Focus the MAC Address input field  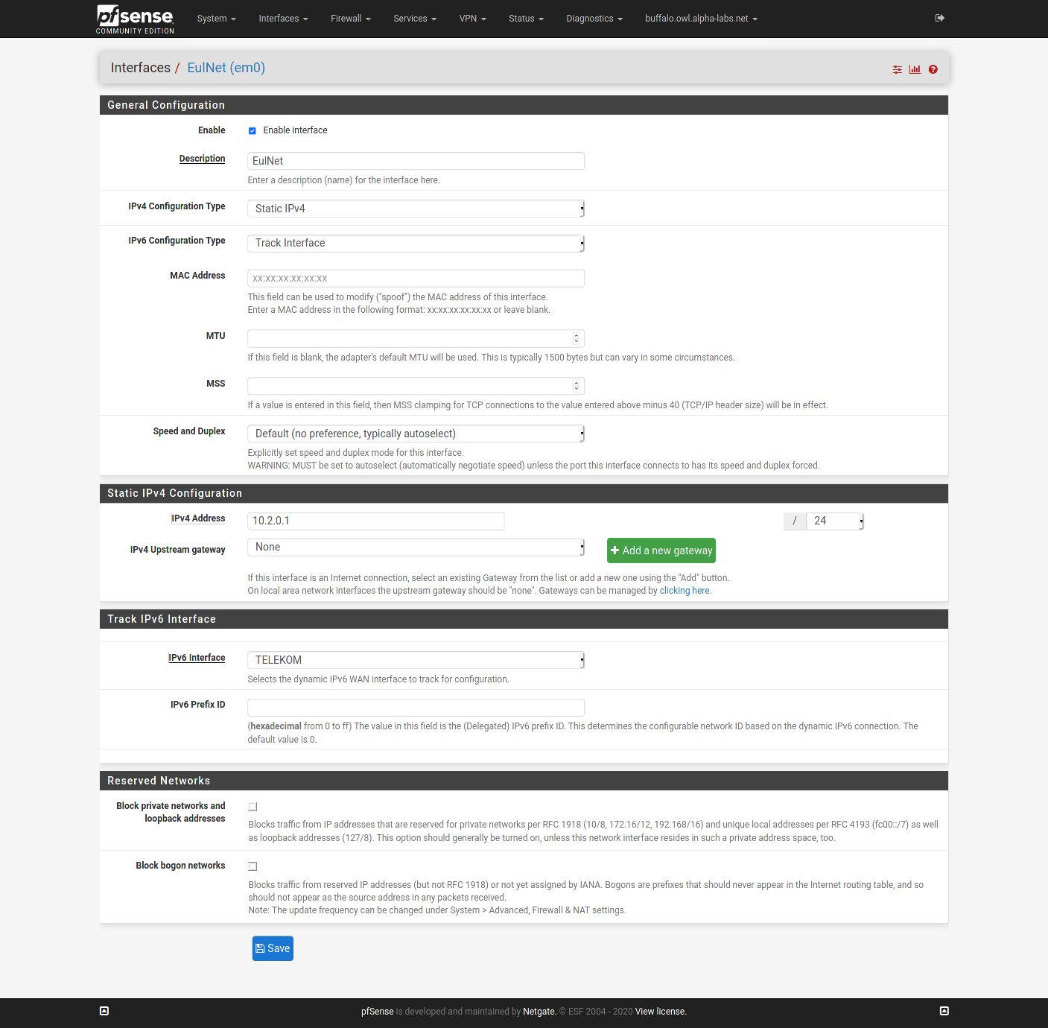pos(416,279)
